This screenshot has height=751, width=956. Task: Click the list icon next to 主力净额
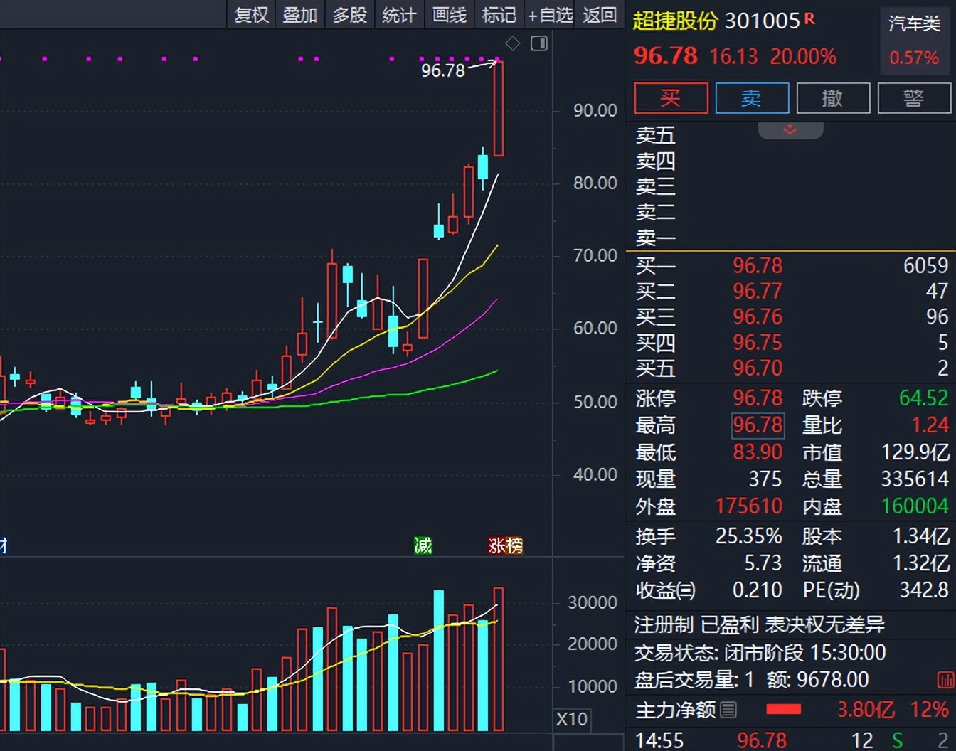[x=728, y=709]
